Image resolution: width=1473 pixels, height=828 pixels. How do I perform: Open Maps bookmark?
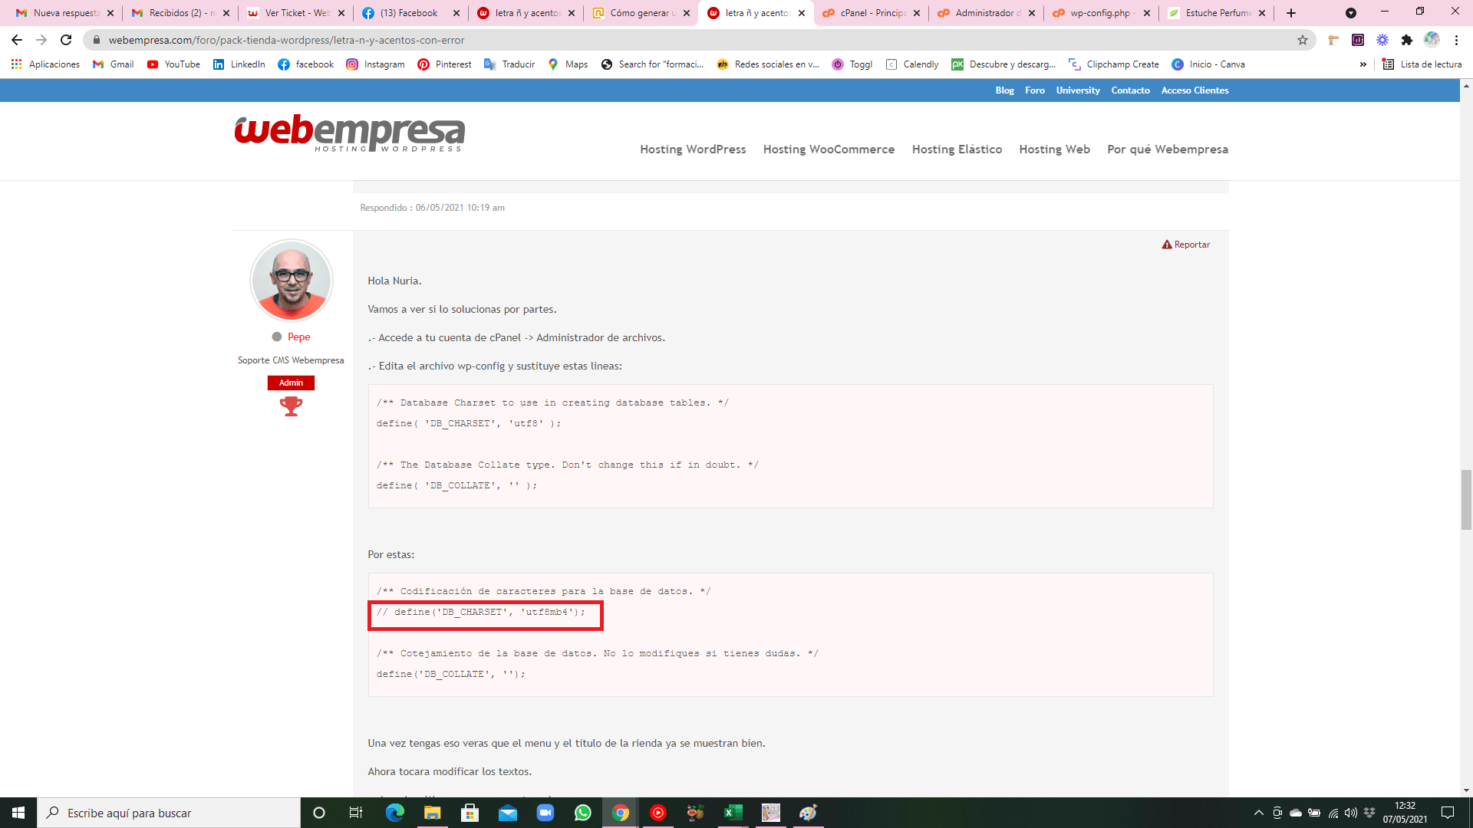tap(568, 64)
